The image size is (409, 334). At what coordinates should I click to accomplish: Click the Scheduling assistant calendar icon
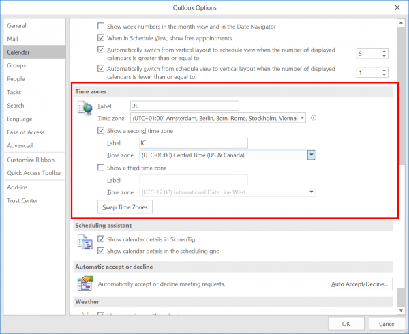click(x=85, y=242)
